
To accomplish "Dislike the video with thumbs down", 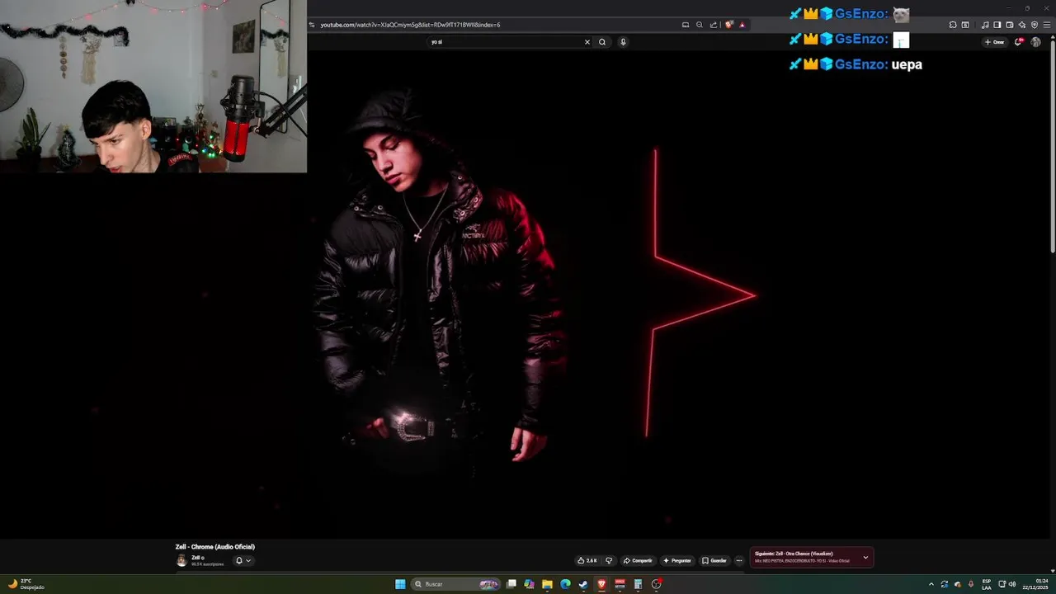I will pyautogui.click(x=609, y=560).
